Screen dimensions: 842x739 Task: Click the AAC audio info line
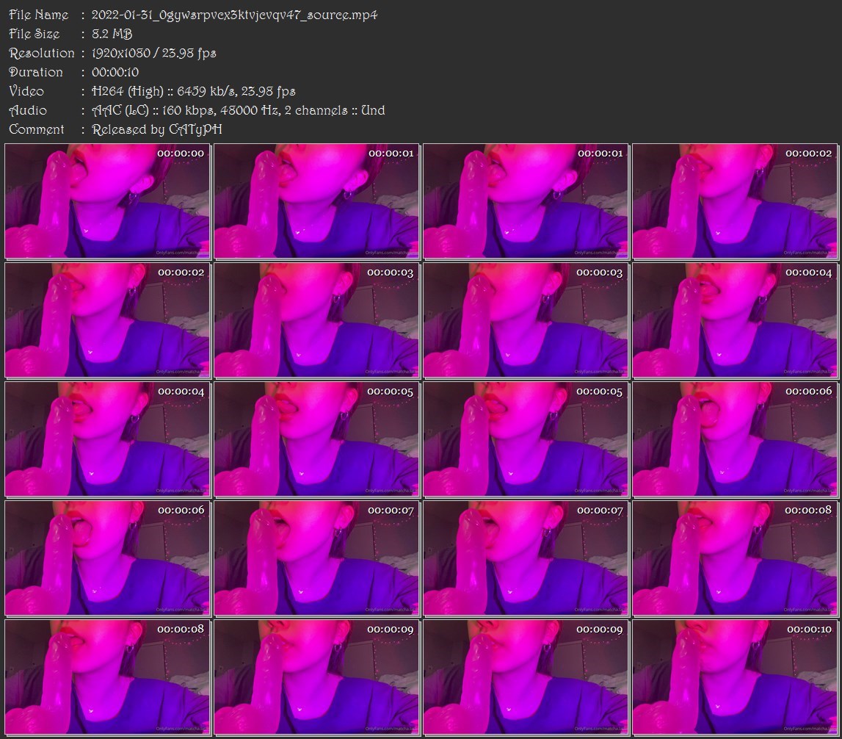click(x=238, y=110)
